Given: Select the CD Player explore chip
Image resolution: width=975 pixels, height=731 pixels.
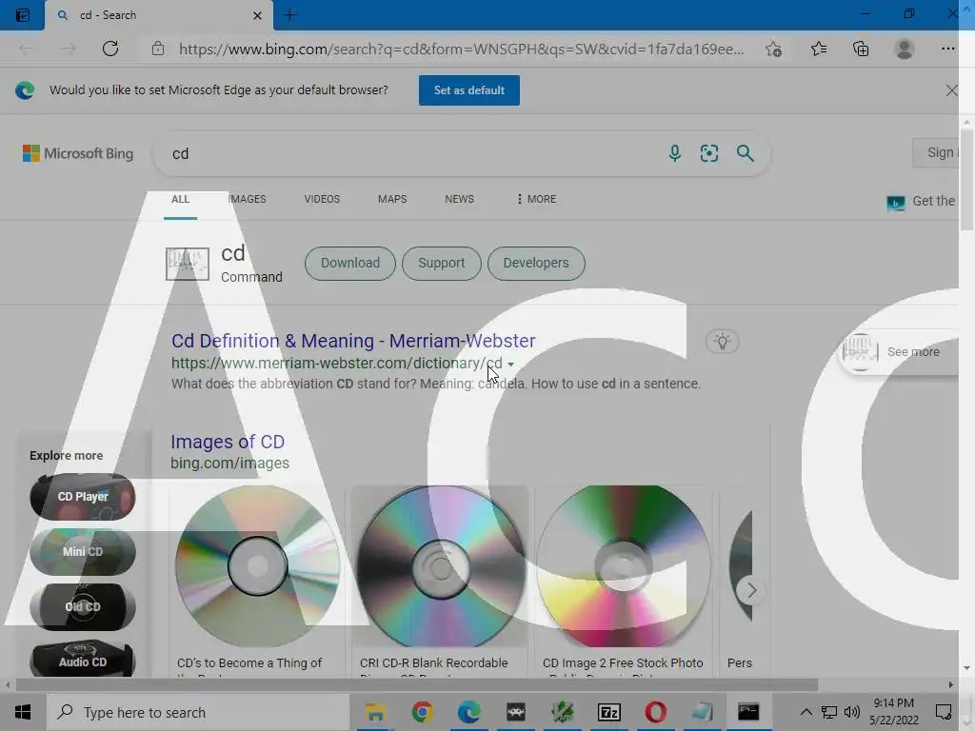Looking at the screenshot, I should [x=83, y=497].
